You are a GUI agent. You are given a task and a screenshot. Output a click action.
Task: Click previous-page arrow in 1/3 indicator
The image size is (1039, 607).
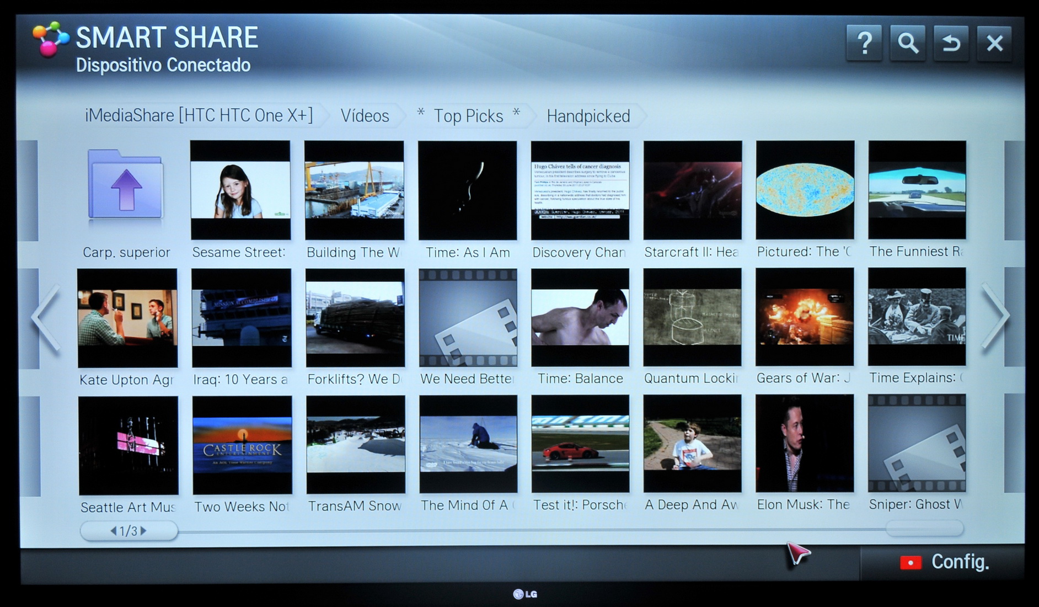[113, 531]
